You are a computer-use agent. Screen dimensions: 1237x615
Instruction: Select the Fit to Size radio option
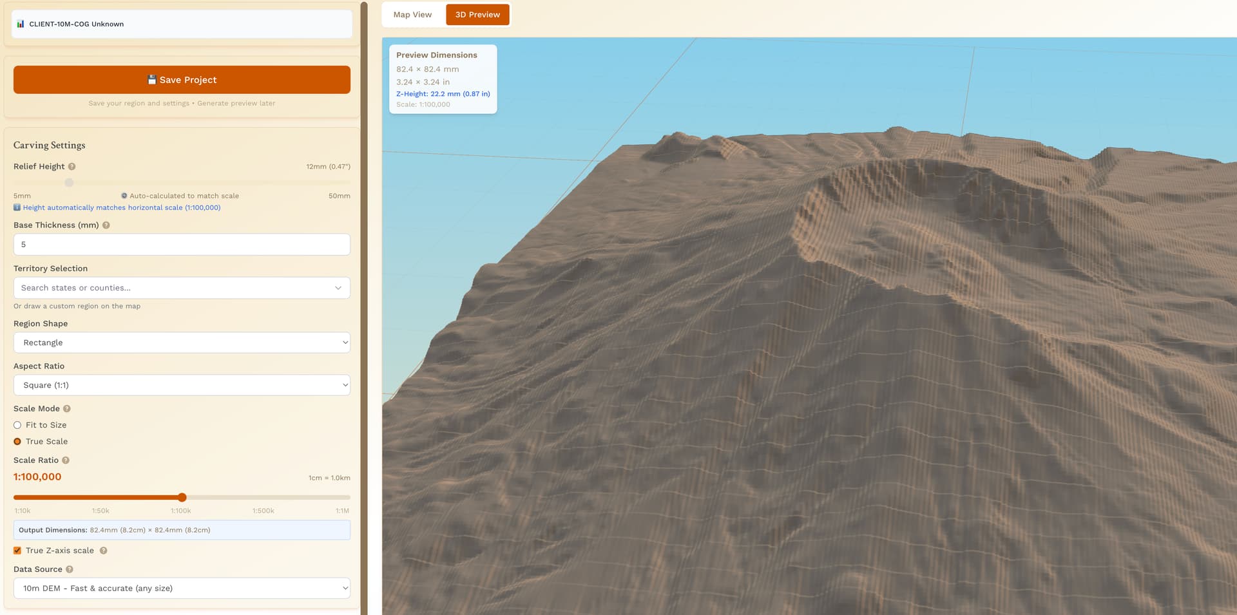click(x=17, y=425)
